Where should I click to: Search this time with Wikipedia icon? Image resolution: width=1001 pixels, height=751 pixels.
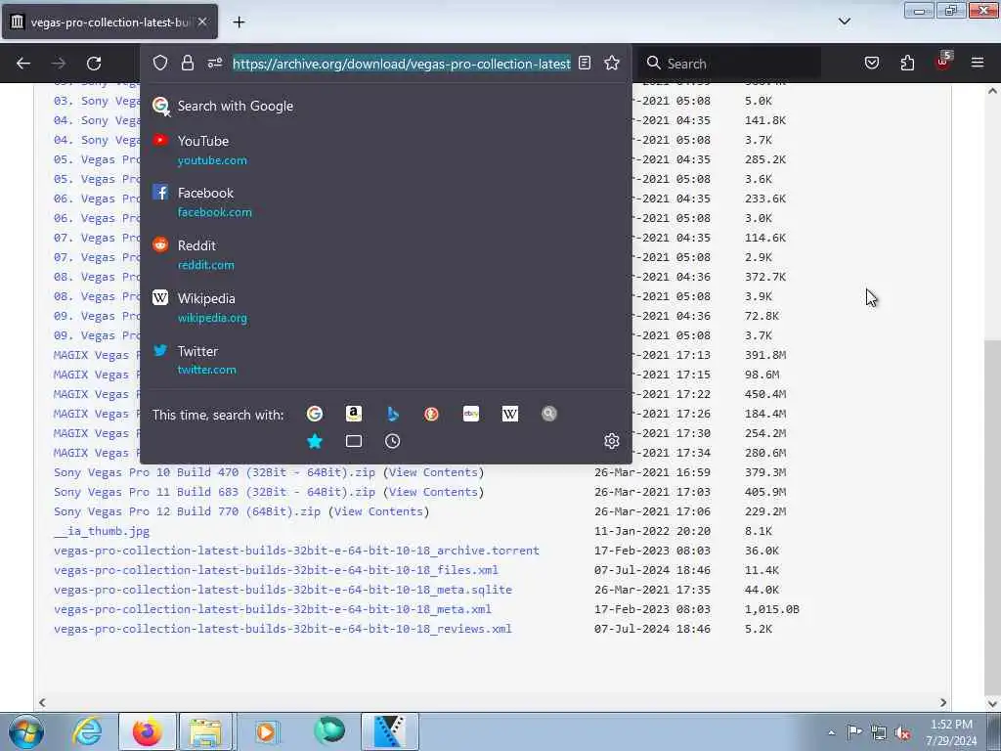[x=510, y=414]
